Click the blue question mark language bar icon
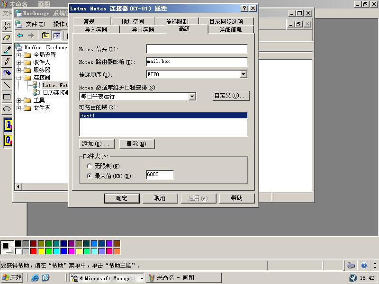 click(364, 266)
